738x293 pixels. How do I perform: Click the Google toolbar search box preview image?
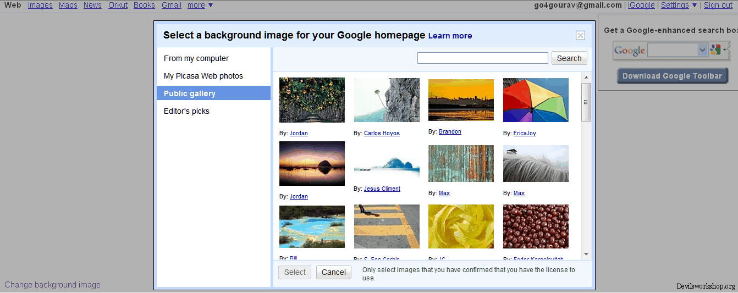pyautogui.click(x=671, y=50)
